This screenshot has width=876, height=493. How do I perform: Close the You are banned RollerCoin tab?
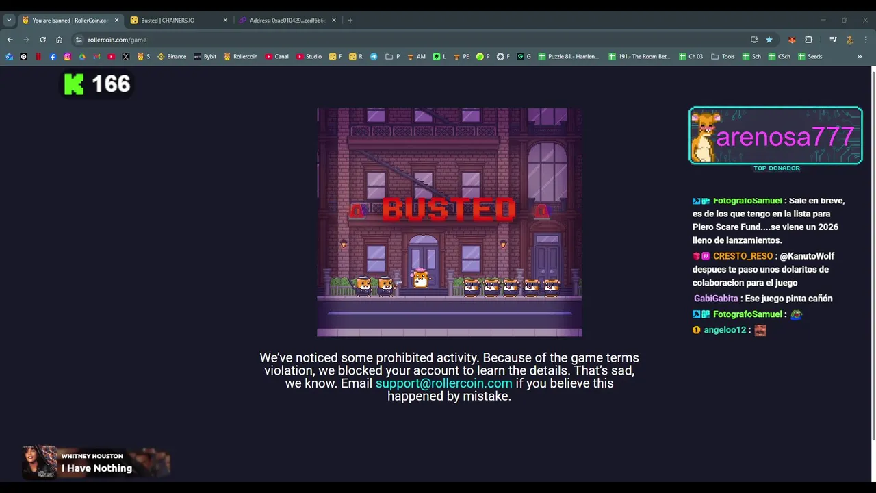click(x=116, y=21)
